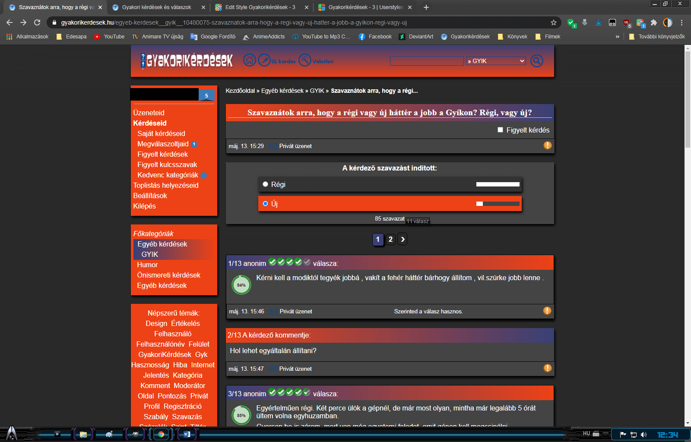Tick the Figyelt kérdés checkbox
The image size is (691, 442).
[500, 130]
